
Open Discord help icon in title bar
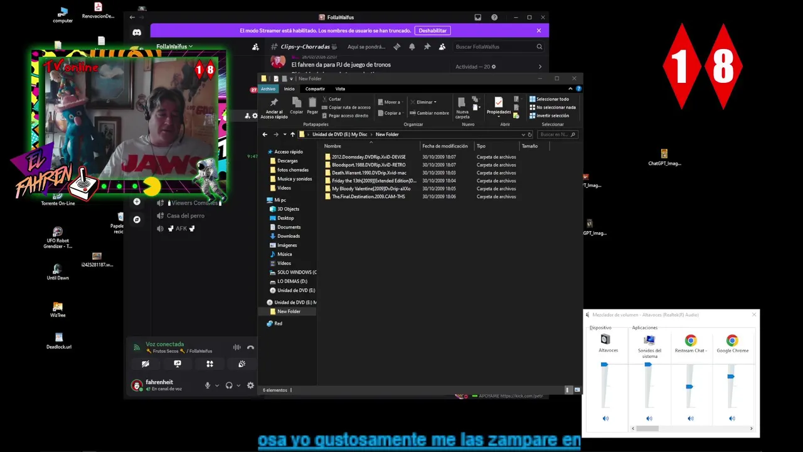click(x=494, y=18)
